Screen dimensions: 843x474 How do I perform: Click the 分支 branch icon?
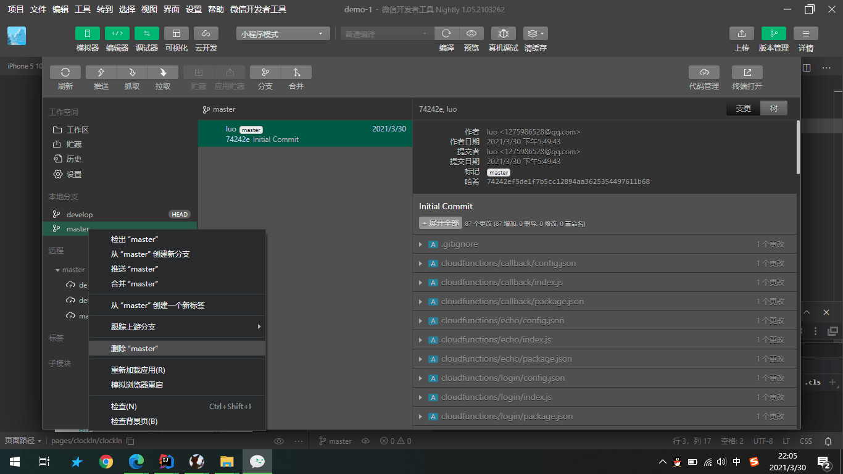coord(265,72)
